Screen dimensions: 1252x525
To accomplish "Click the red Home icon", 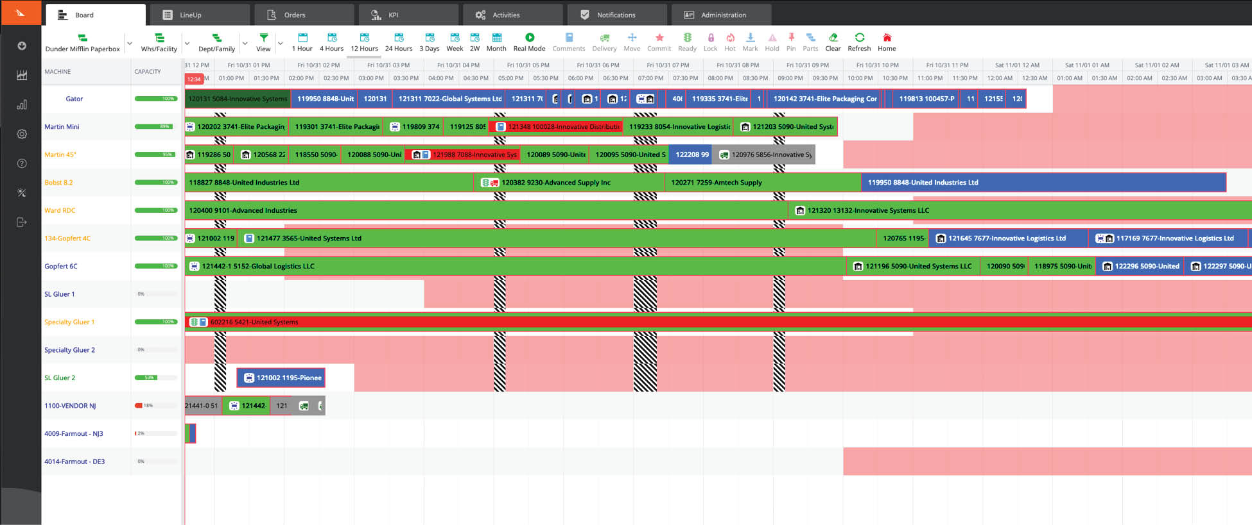I will tap(887, 38).
